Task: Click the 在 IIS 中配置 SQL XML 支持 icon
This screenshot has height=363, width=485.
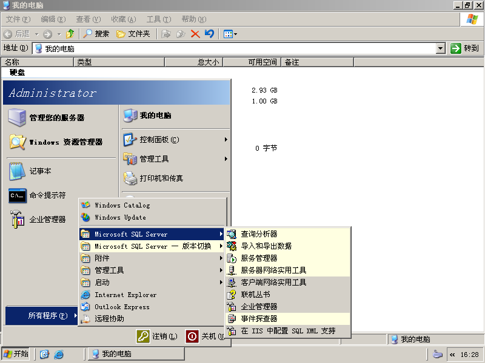Action: click(x=232, y=331)
